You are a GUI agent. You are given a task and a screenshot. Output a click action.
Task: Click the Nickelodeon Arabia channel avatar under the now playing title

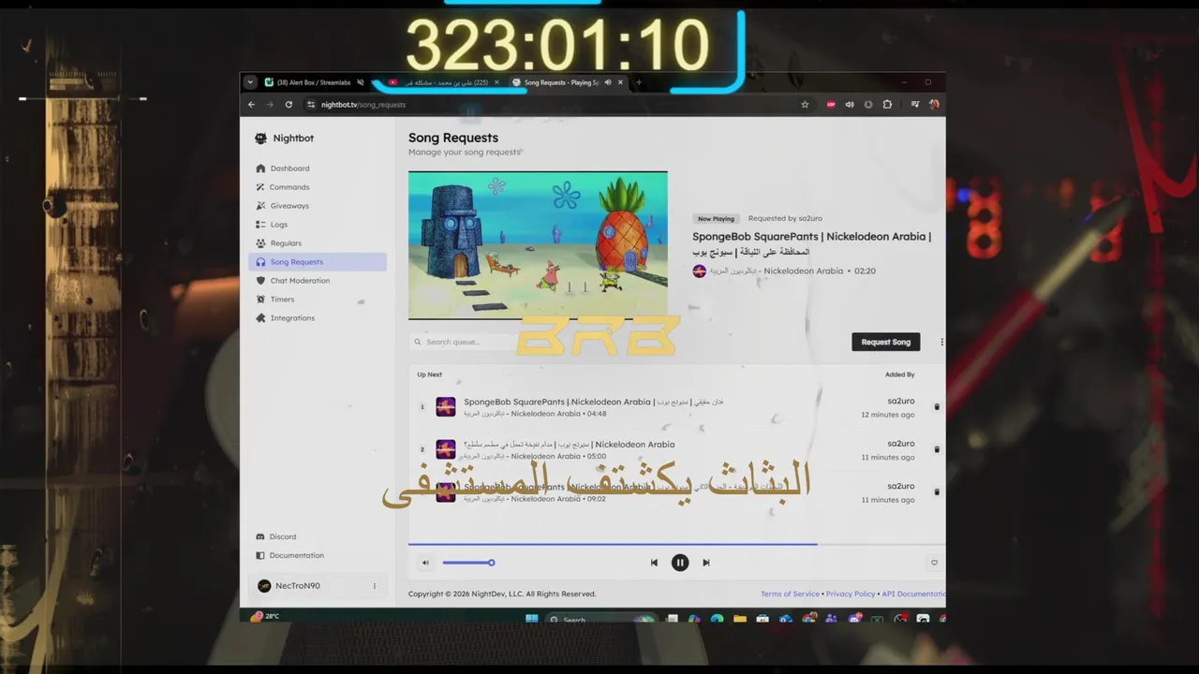(699, 271)
